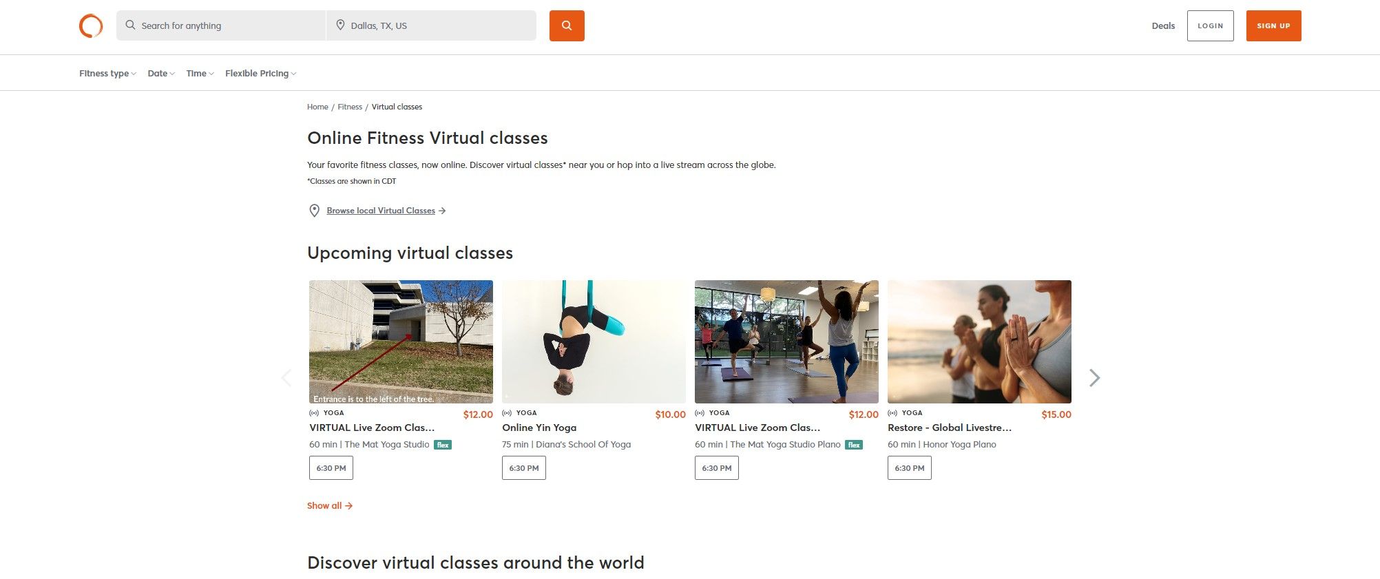The image size is (1380, 579).
Task: Click the LOGIN button
Action: 1210,25
